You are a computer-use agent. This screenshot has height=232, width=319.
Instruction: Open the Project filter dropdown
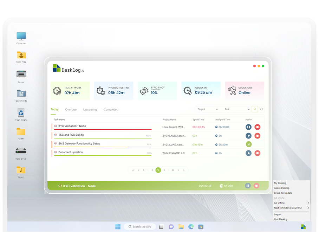207,109
